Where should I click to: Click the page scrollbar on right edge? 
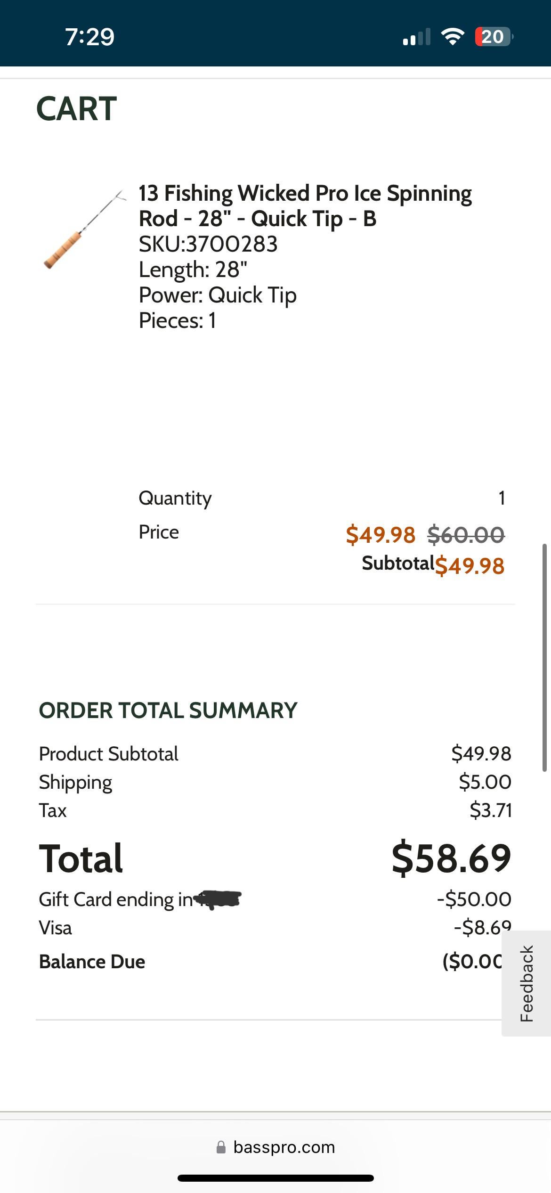[545, 657]
